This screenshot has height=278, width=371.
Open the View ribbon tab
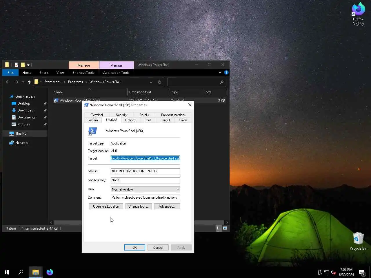(60, 73)
